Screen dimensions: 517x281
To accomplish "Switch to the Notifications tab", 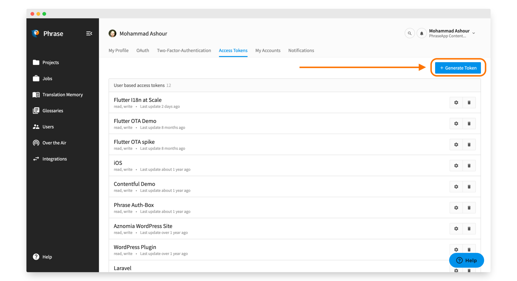I will (301, 50).
